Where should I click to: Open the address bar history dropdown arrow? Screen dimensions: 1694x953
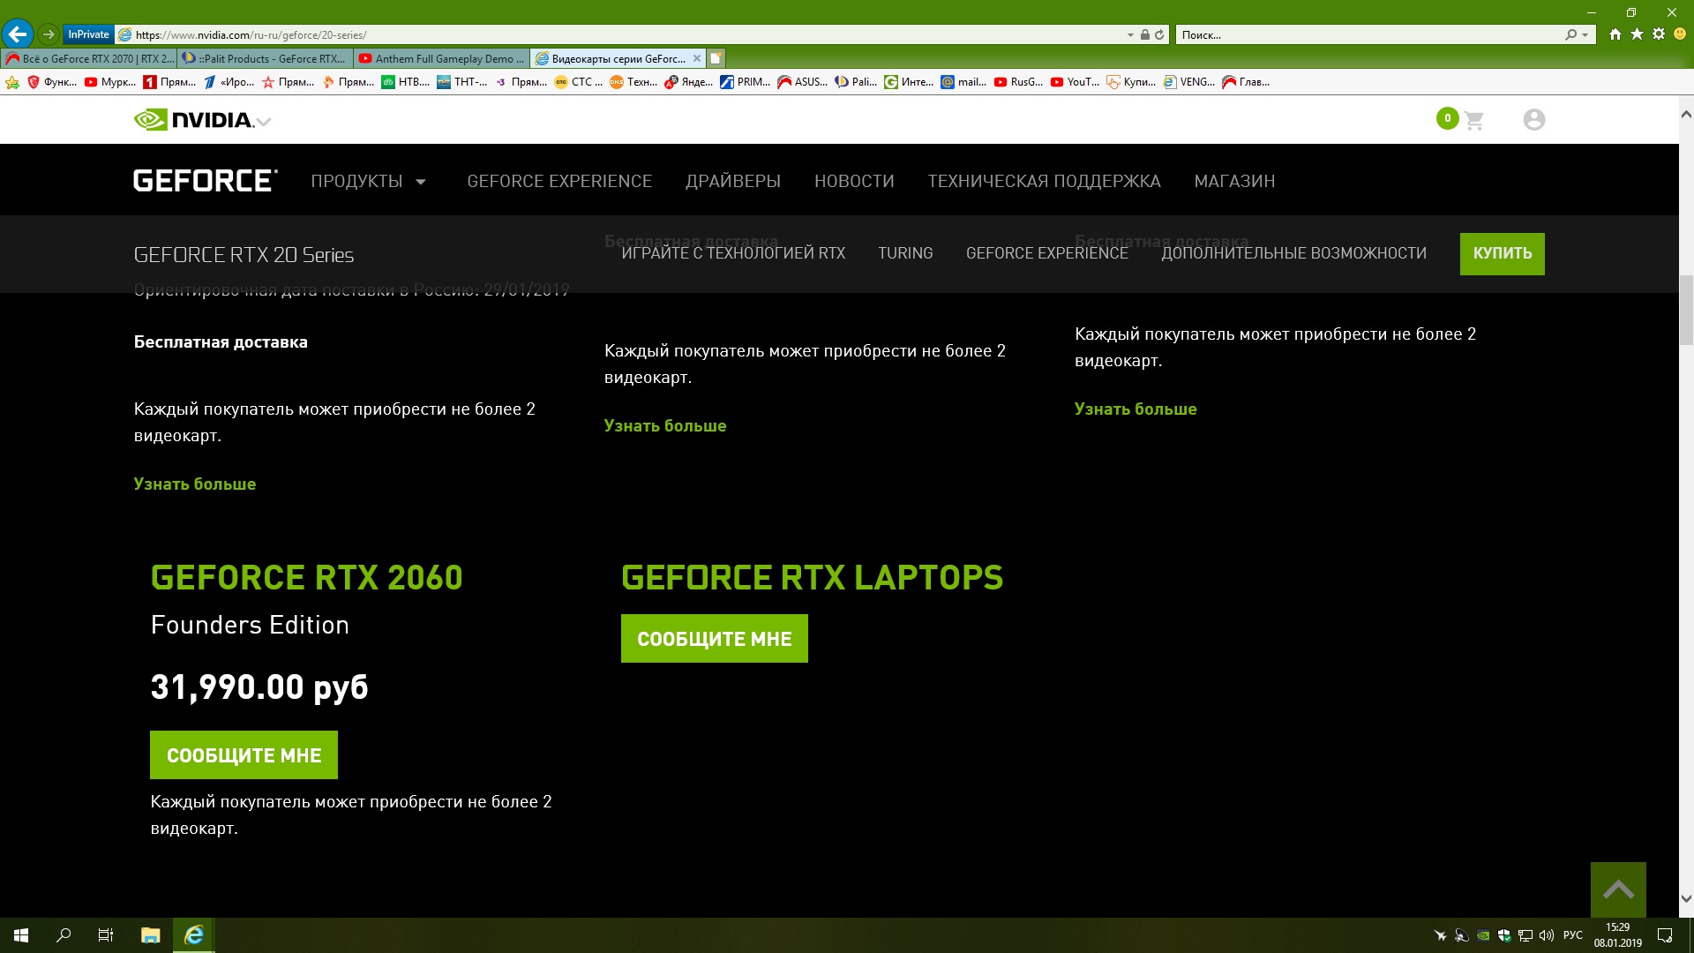pyautogui.click(x=1130, y=35)
